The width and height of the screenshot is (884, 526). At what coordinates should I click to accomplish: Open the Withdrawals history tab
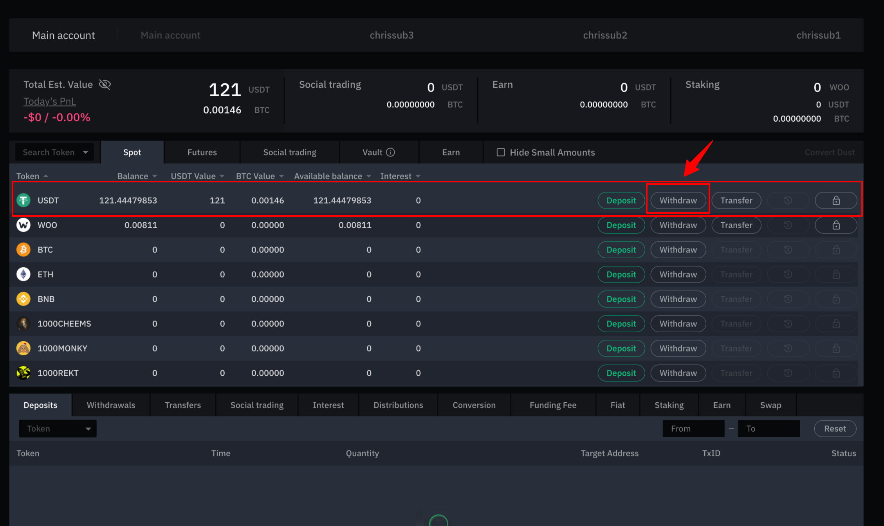click(x=111, y=405)
